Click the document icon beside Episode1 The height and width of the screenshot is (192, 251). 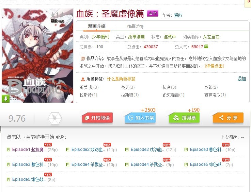8,150
